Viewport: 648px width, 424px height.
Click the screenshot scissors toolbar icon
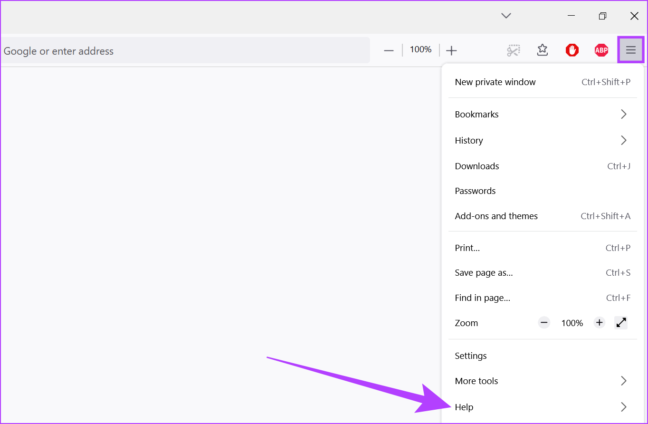click(x=513, y=50)
